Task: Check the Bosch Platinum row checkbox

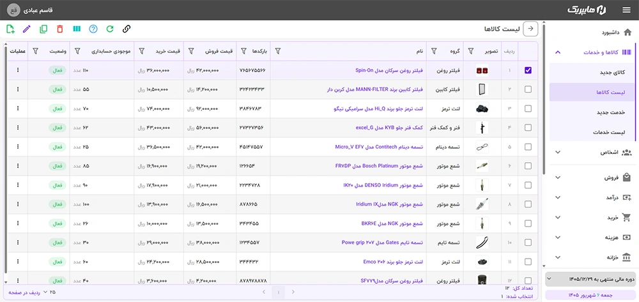Action: [528, 165]
